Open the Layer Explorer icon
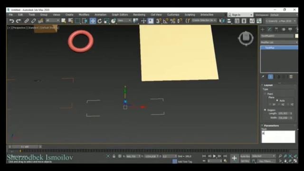 tap(244, 21)
